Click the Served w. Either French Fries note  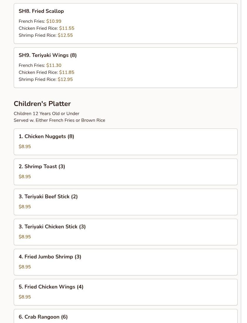[59, 120]
